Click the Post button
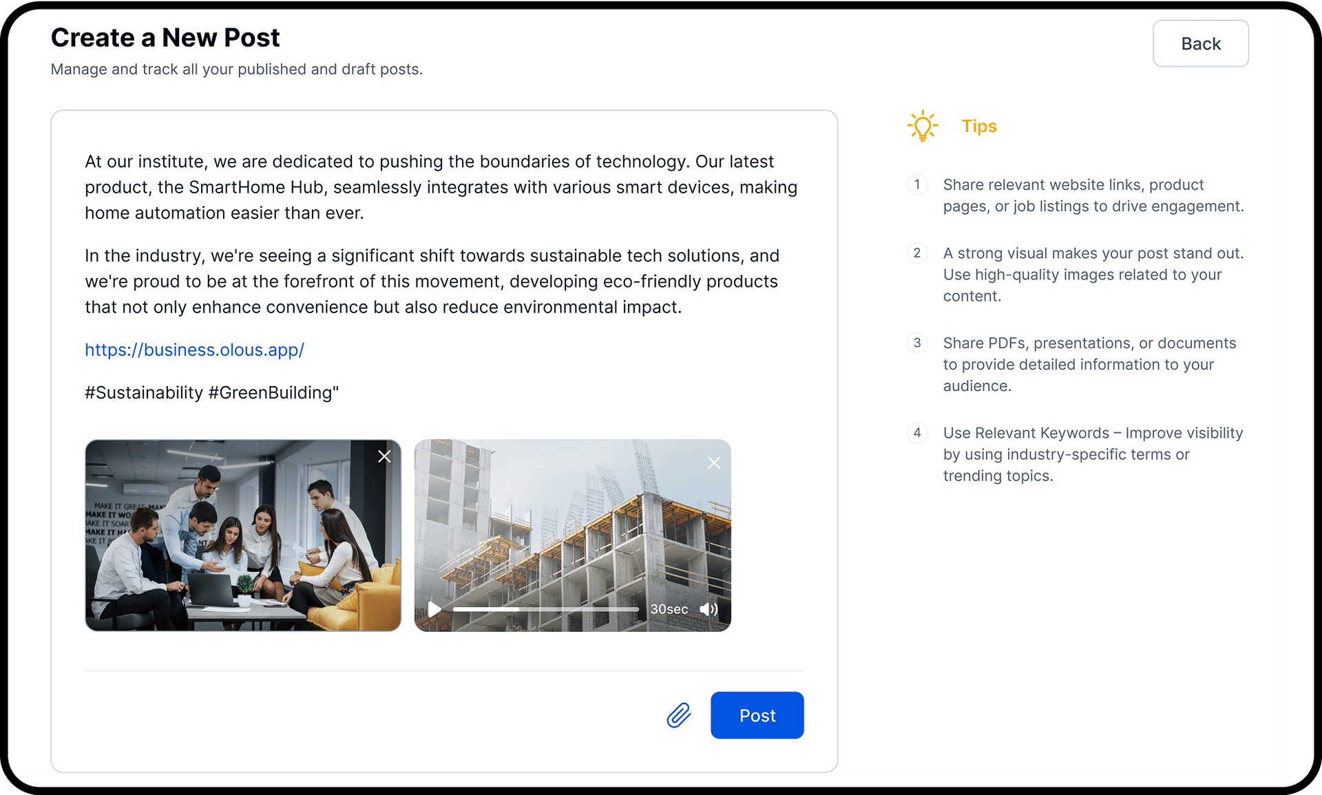1322x795 pixels. 757,715
